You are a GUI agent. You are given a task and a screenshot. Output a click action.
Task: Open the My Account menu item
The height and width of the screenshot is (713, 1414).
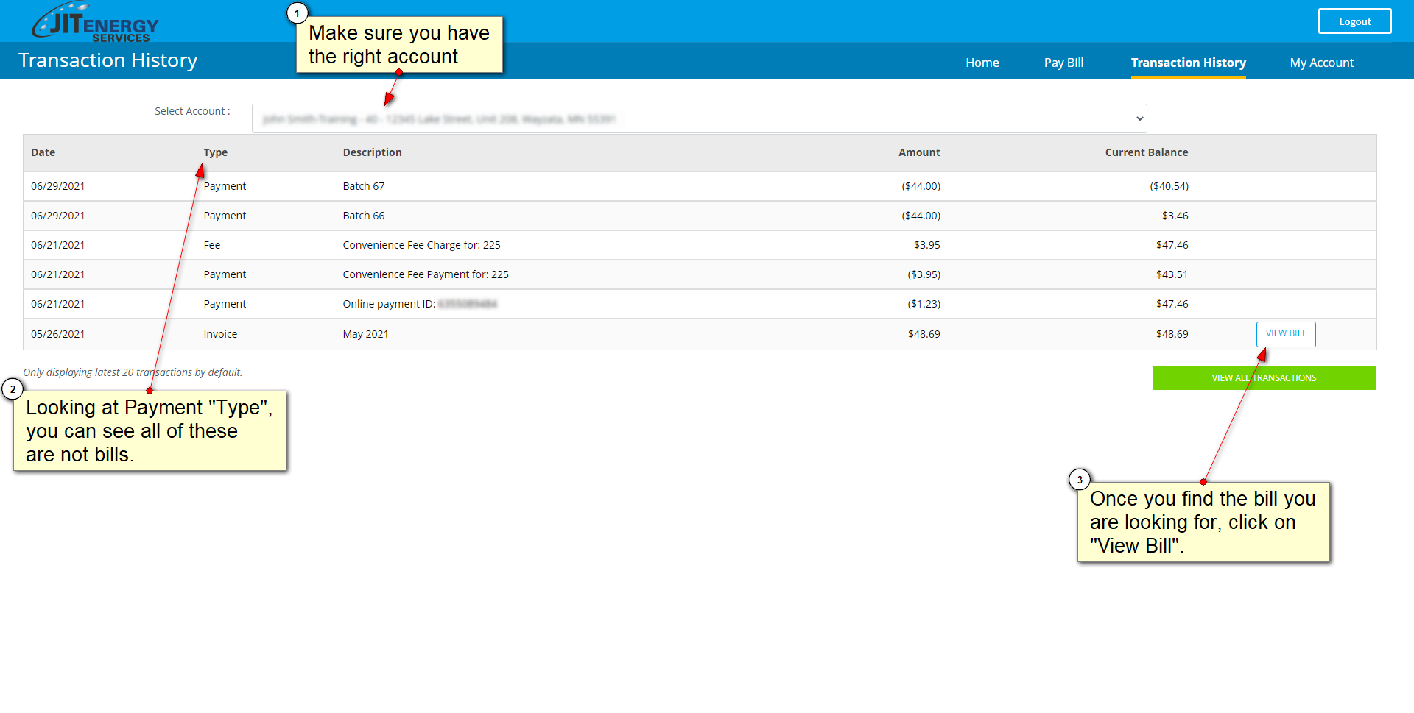pos(1321,63)
